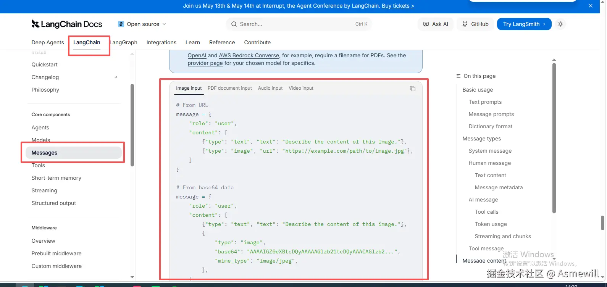Open the Reference tab
The image size is (607, 287).
[x=222, y=42]
